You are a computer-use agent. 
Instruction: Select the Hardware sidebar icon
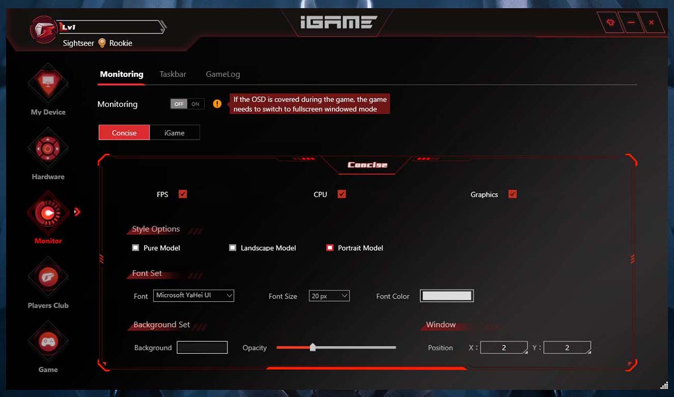48,148
